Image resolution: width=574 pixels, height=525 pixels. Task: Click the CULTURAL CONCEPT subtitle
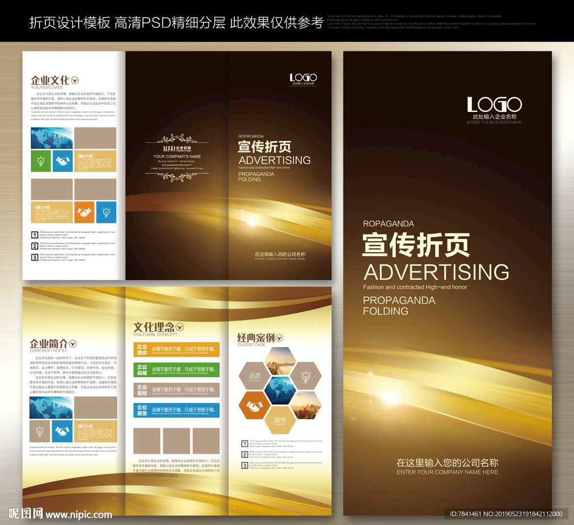click(156, 335)
